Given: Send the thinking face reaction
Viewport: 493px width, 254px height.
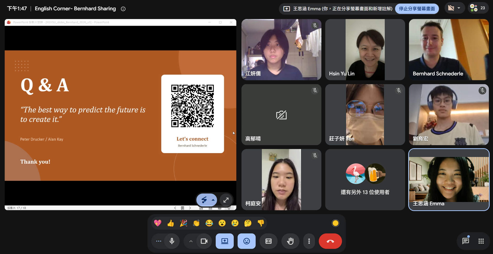Looking at the screenshot, I should tap(248, 223).
